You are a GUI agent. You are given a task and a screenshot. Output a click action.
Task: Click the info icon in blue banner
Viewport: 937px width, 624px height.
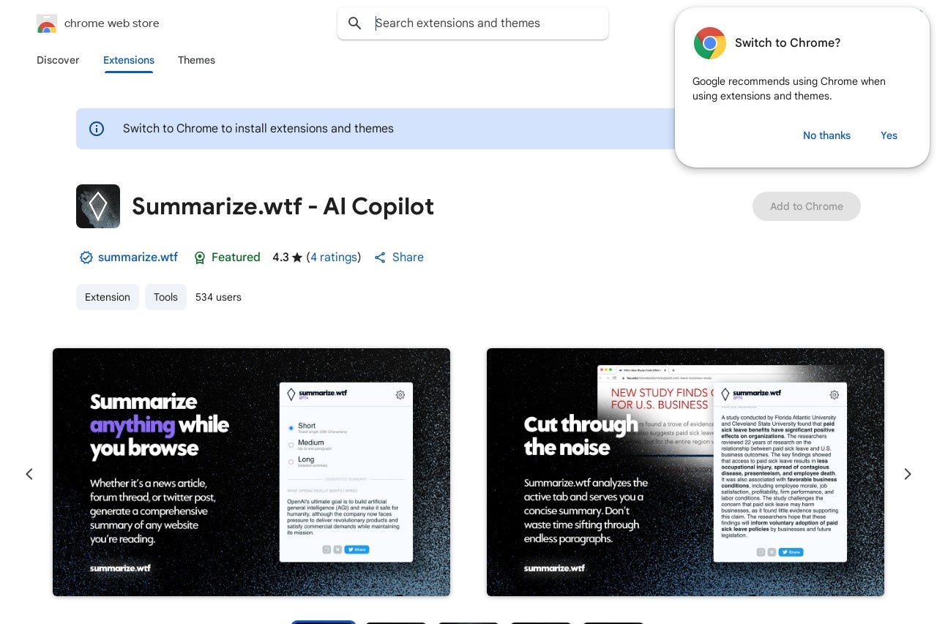point(97,129)
